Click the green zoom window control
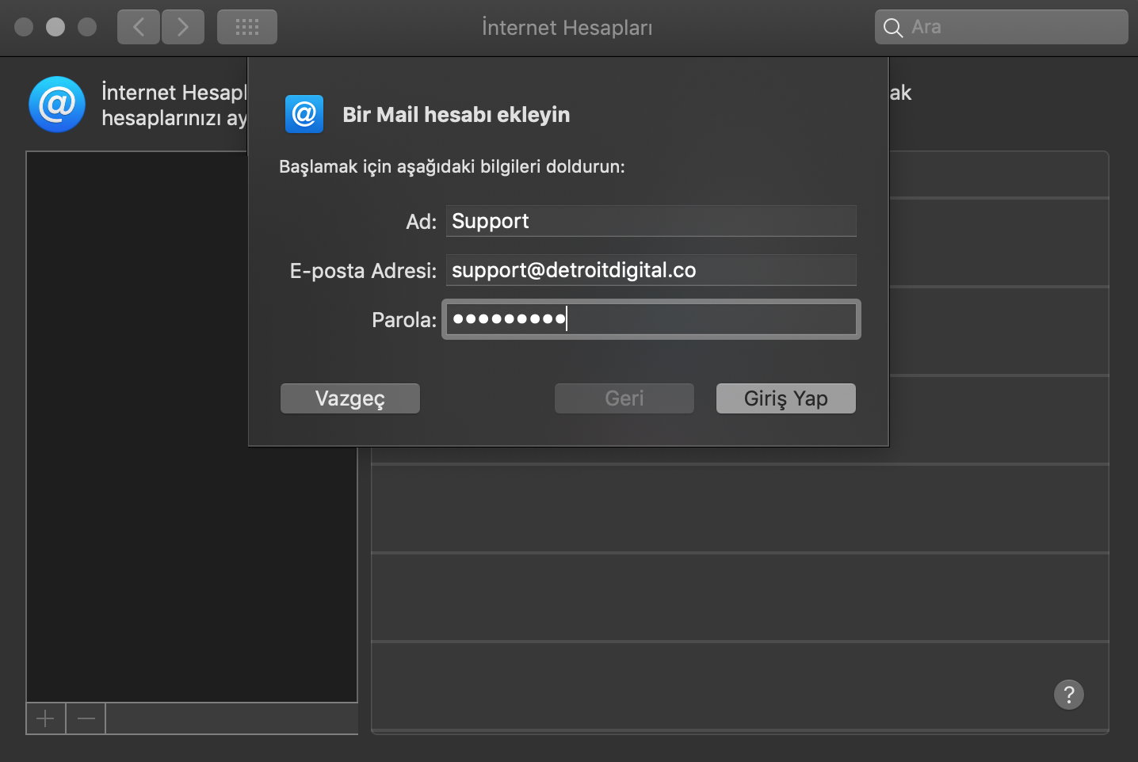 click(x=86, y=26)
